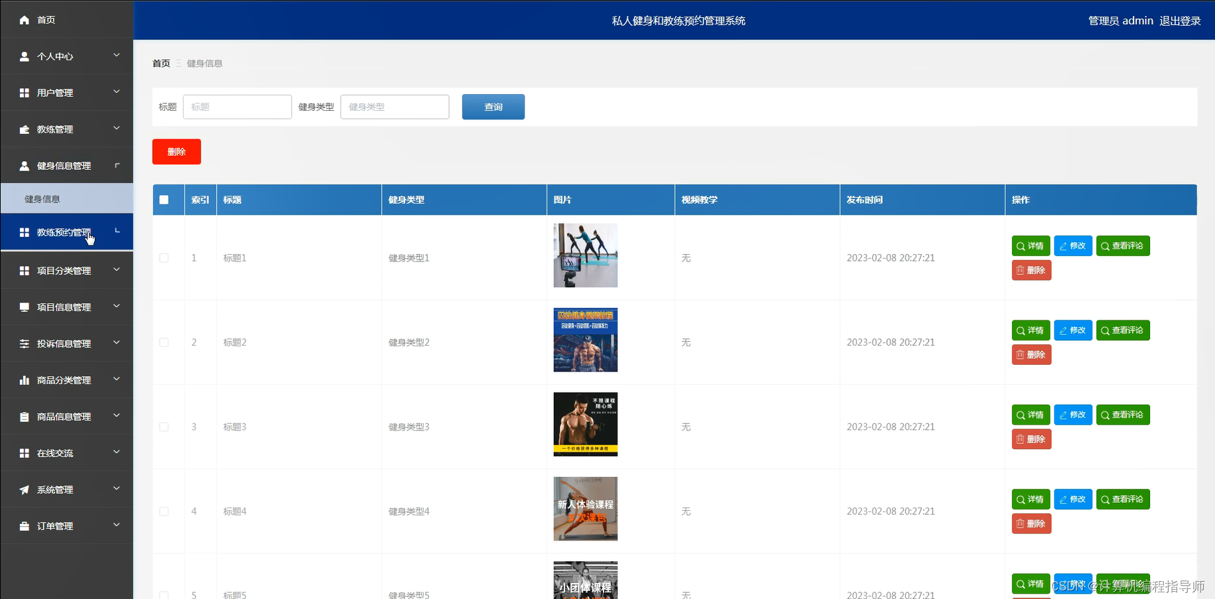Expand the 个人中心 menu chevron
Image resolution: width=1215 pixels, height=599 pixels.
coord(117,55)
